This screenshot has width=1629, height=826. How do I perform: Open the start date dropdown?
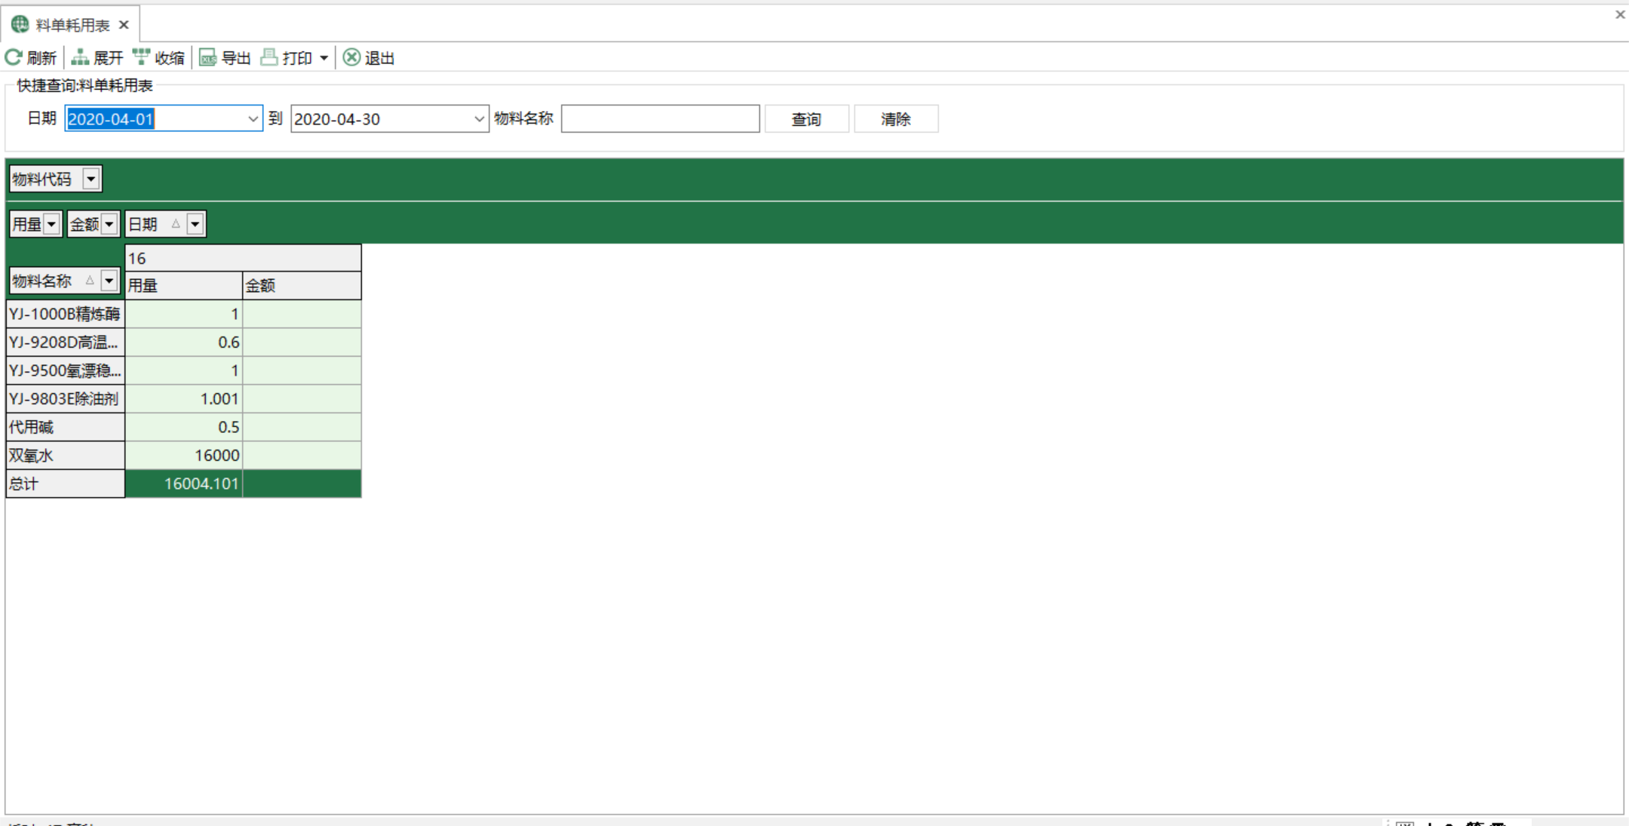click(253, 119)
